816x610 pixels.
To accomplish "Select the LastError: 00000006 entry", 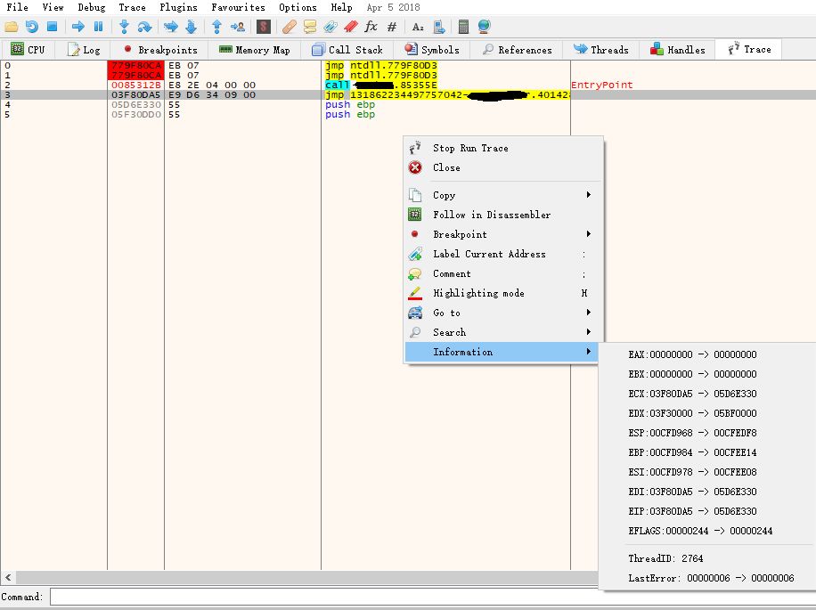I will [707, 578].
